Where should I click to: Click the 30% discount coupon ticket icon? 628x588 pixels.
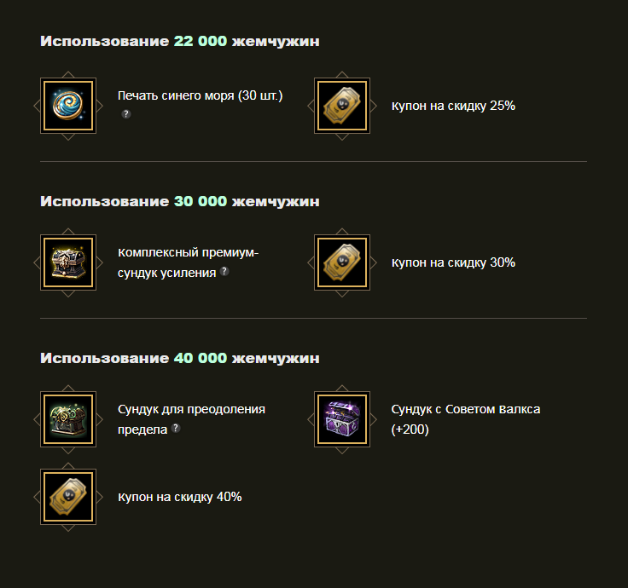tap(342, 262)
